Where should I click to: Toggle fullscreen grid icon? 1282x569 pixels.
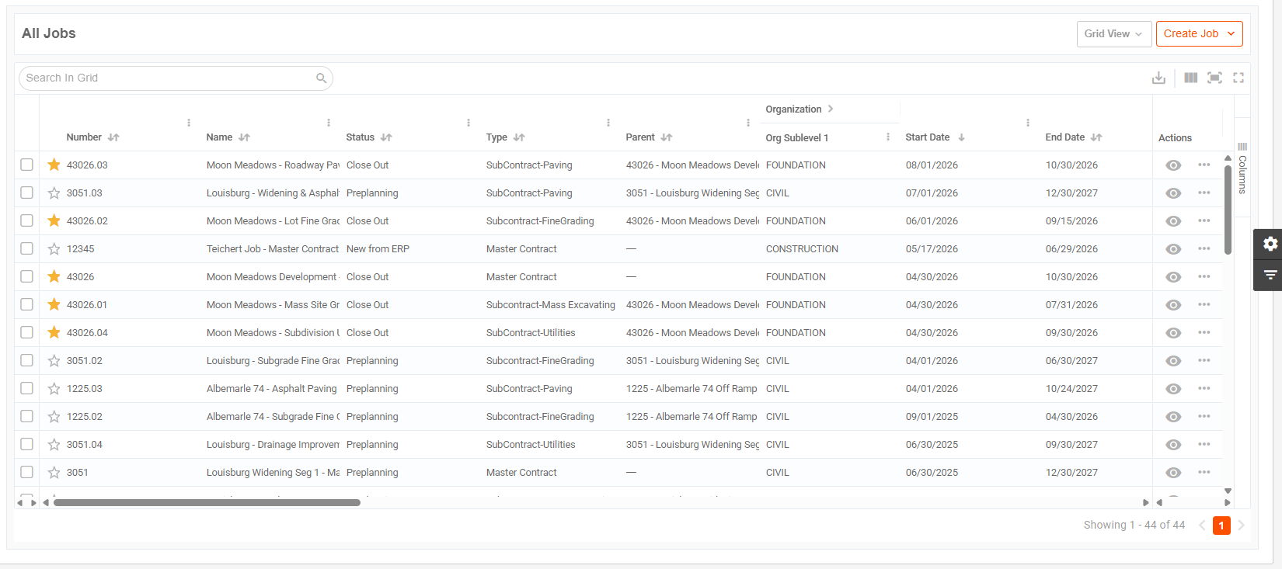[1238, 78]
